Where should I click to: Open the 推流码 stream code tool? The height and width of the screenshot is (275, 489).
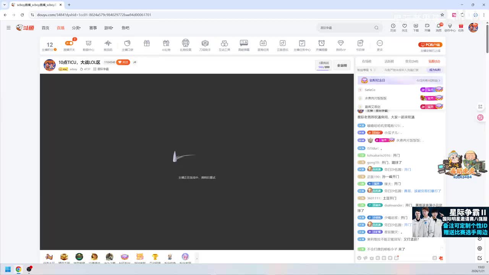[108, 45]
